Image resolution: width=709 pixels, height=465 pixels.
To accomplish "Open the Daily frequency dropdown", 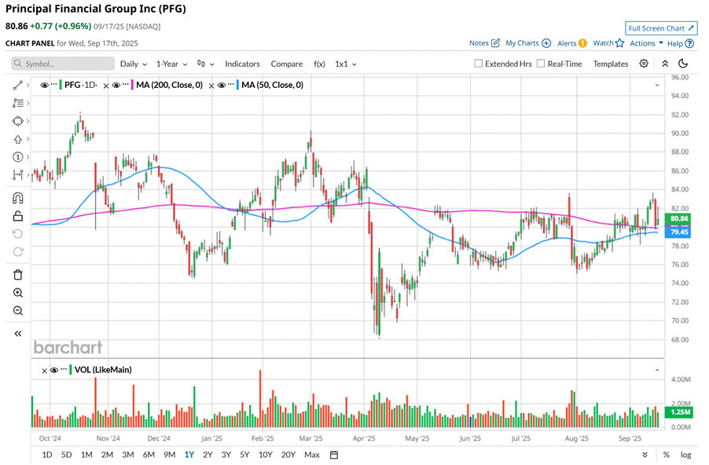I will (134, 64).
